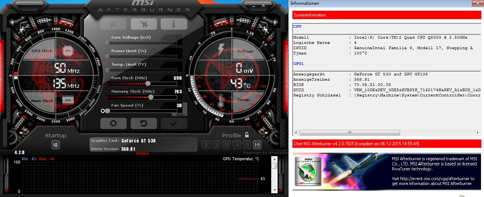The height and width of the screenshot is (197, 484).
Task: Click the GPU1 section heading
Action: pos(298,63)
